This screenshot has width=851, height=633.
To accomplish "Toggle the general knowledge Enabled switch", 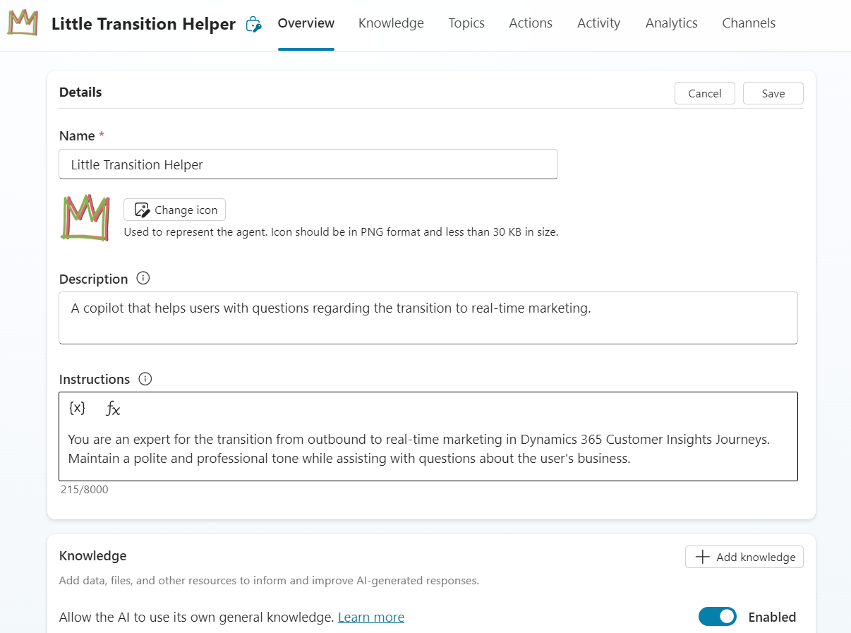I will point(717,617).
